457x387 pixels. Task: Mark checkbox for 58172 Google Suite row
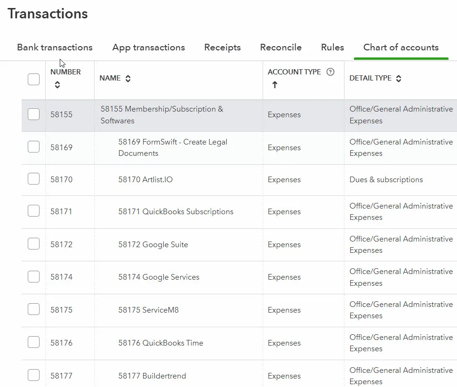coord(33,244)
